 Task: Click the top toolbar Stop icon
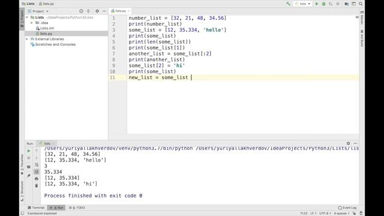point(338,4)
